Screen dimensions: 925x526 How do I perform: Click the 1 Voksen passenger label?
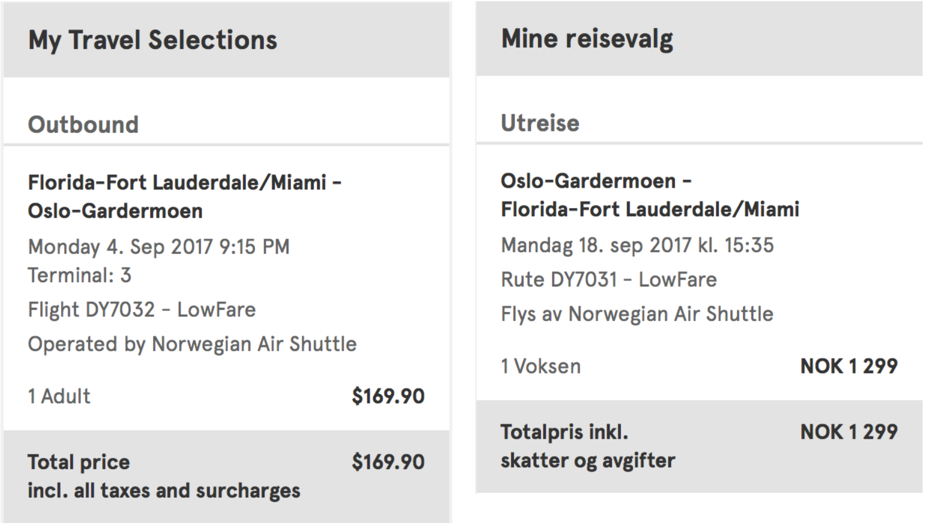tap(540, 366)
